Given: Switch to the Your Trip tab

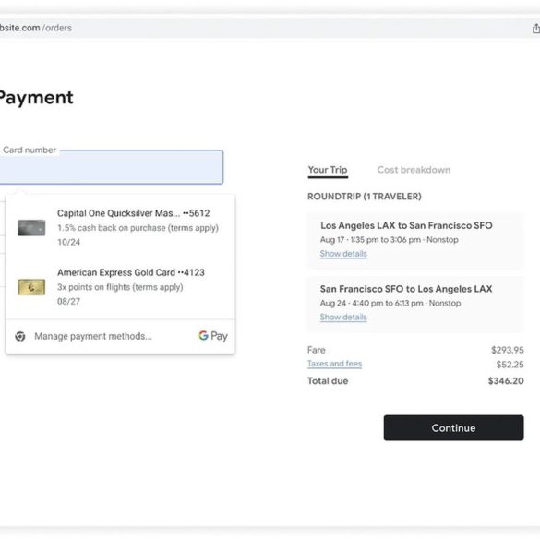Looking at the screenshot, I should [x=328, y=170].
